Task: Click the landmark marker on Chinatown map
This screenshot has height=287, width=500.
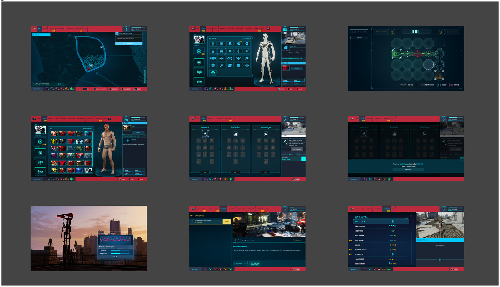Action: coord(102,47)
